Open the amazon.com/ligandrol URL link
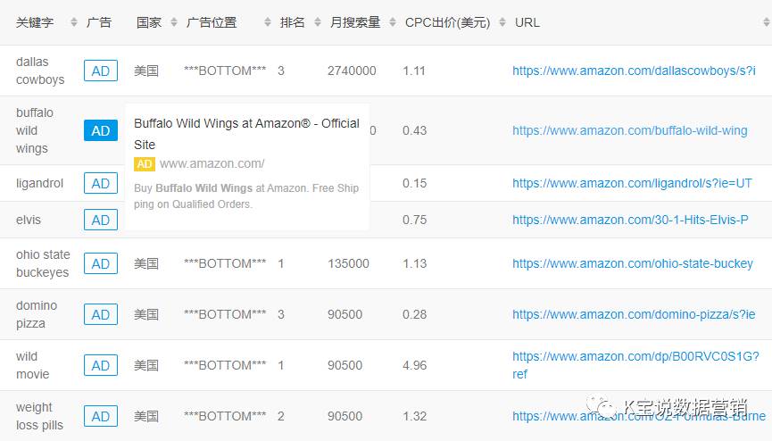The image size is (772, 441). pyautogui.click(x=632, y=183)
